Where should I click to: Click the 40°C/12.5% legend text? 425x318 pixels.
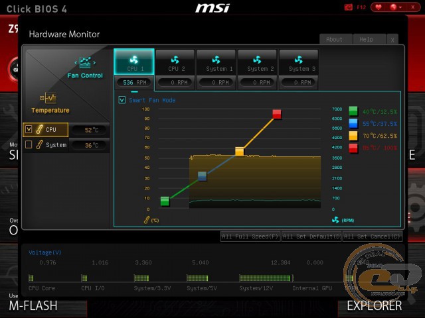click(x=380, y=112)
